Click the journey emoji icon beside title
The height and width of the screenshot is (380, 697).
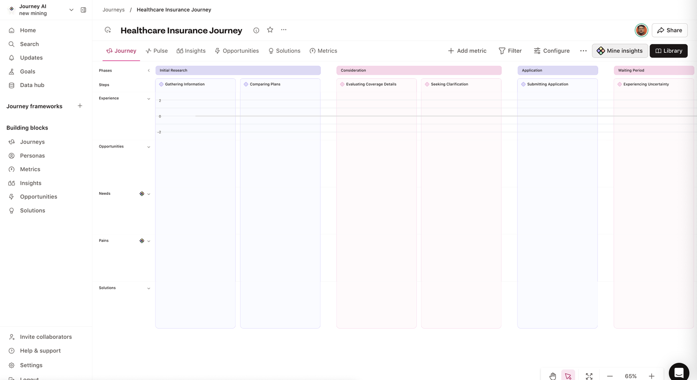pyautogui.click(x=108, y=30)
